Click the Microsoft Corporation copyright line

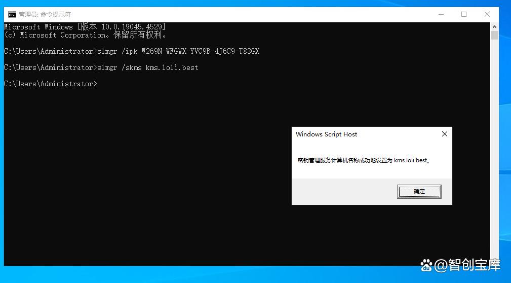[x=85, y=35]
